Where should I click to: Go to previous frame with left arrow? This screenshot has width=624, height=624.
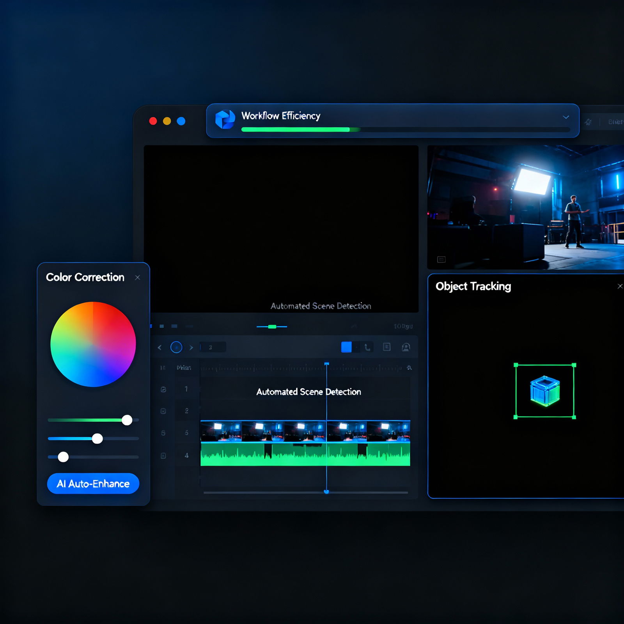pyautogui.click(x=160, y=347)
